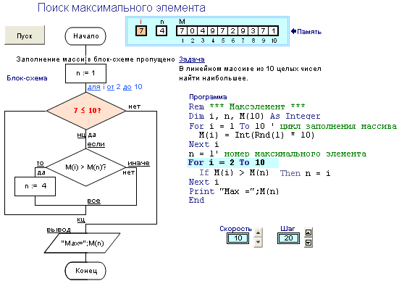Decrease Шаг with the lower arrow icon
Viewport: 399px width, 281px height.
tap(308, 243)
